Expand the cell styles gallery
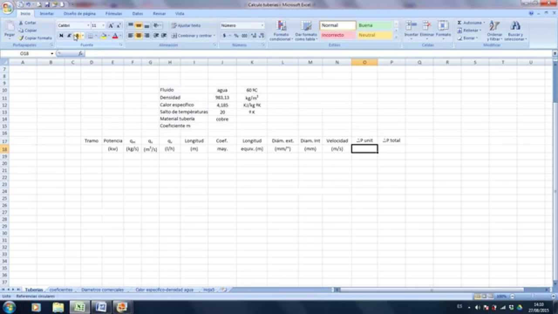The height and width of the screenshot is (314, 558). (x=396, y=38)
